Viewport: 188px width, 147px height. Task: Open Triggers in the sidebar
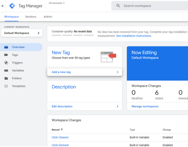tap(17, 63)
